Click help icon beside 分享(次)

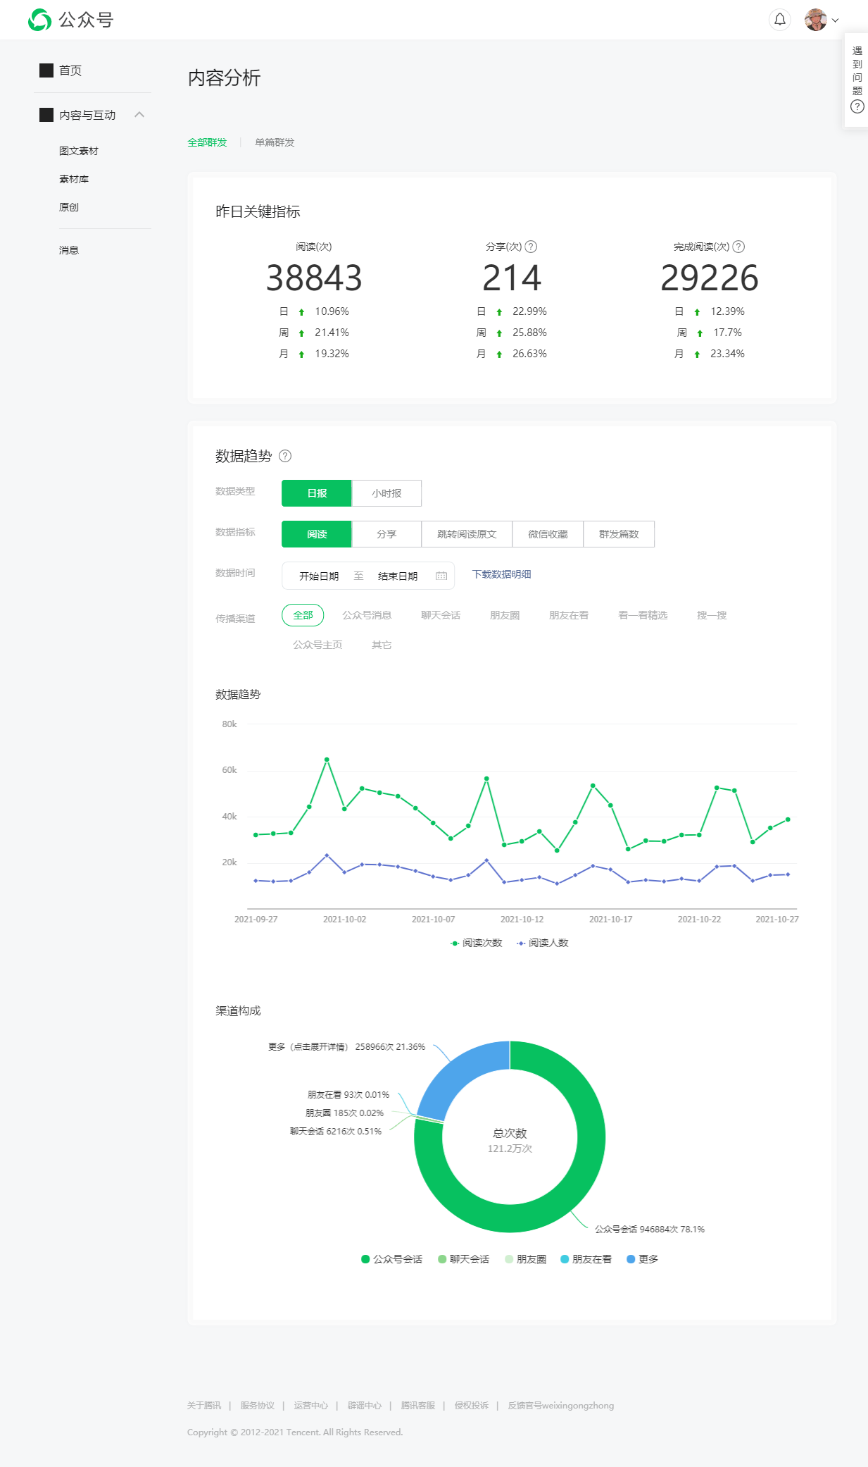pyautogui.click(x=531, y=247)
